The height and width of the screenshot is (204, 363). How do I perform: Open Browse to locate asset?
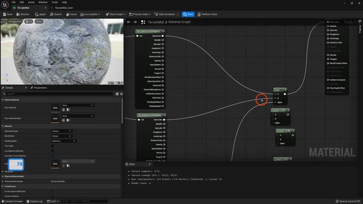(x=23, y=14)
